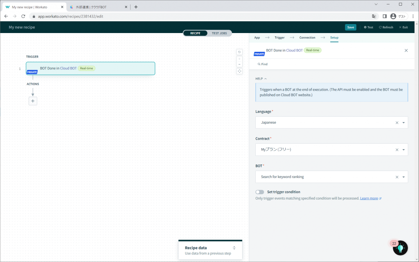The height and width of the screenshot is (262, 419).
Task: Open the Chrome three-dot menu
Action: tap(413, 16)
